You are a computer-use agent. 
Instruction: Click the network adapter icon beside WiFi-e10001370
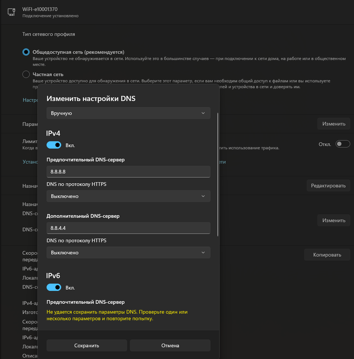[12, 12]
